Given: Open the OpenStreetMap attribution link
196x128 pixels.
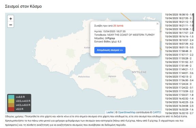Looking at the screenshot, I should pyautogui.click(x=127, y=112).
